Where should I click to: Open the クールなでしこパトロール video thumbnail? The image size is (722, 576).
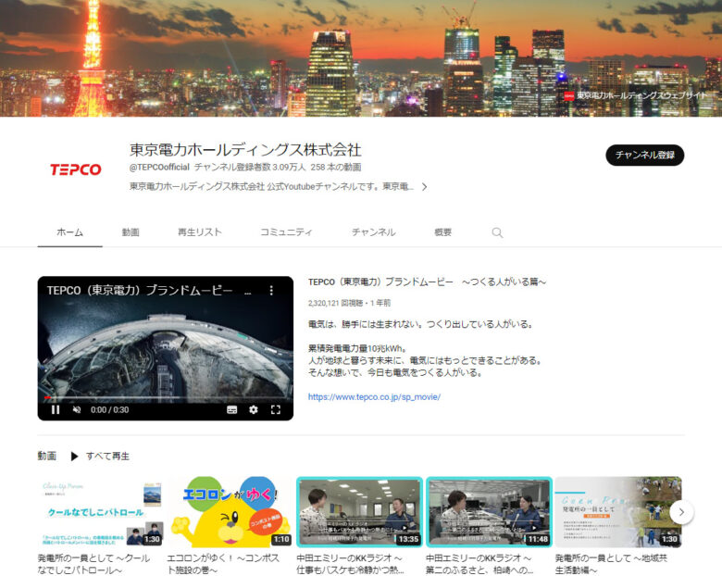click(x=100, y=512)
